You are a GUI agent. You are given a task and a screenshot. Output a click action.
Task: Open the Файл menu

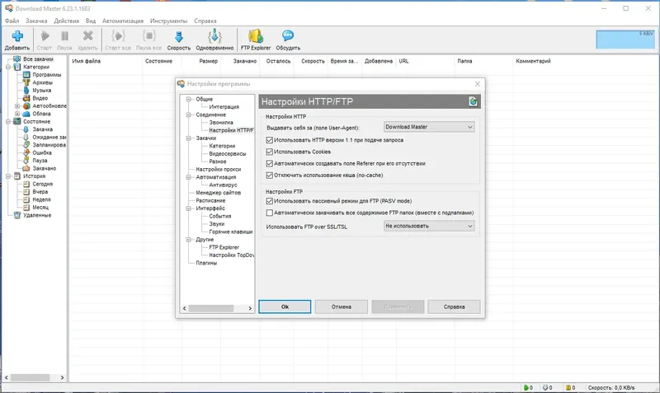(x=12, y=21)
